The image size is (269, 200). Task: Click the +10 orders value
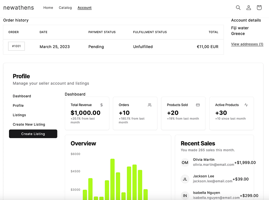pyautogui.click(x=124, y=113)
